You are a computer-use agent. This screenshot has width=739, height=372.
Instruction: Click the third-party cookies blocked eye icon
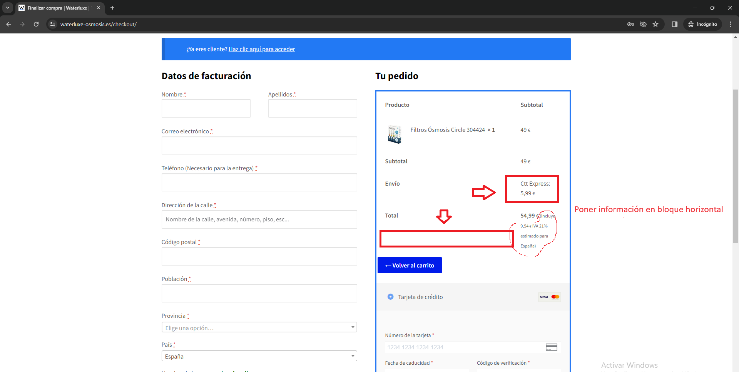[643, 24]
